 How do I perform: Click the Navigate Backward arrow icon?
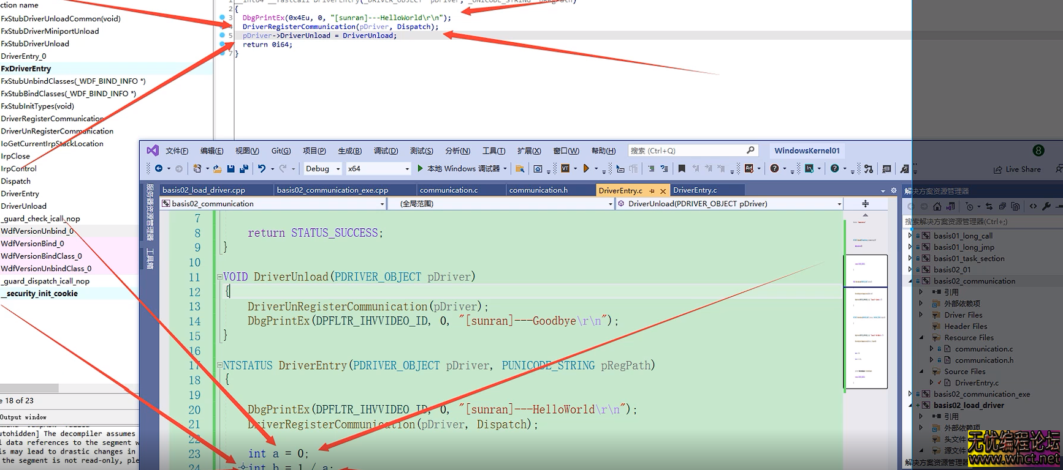[159, 169]
